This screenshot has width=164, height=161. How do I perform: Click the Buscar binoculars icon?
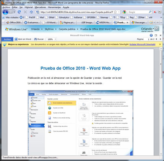coord(35,39)
